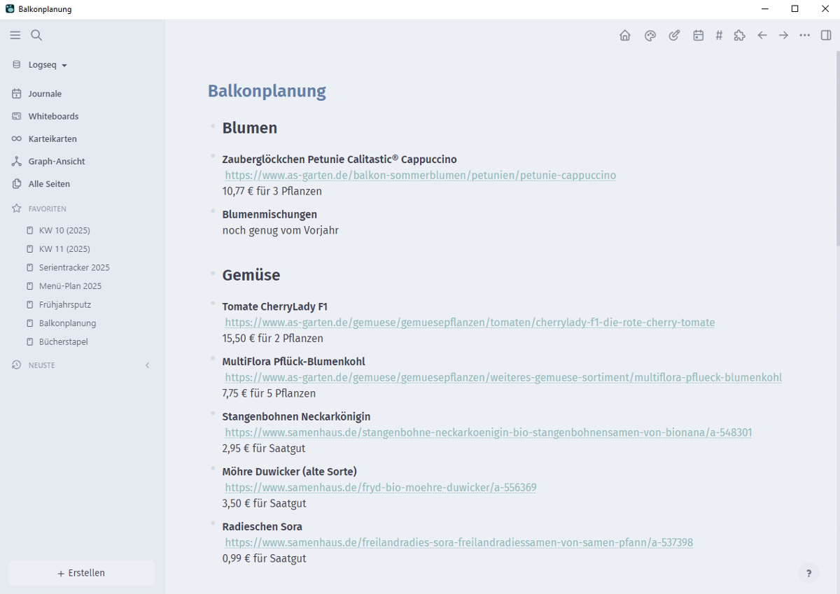Click the star icon beside Favoriten
The height and width of the screenshot is (594, 840).
click(17, 208)
